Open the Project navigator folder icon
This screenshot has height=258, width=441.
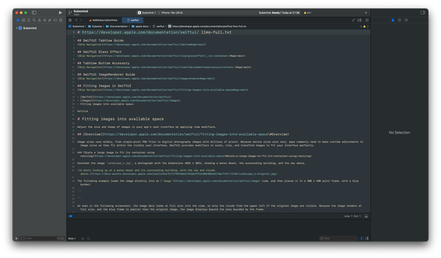pyautogui.click(x=18, y=20)
